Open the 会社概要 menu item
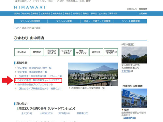 (x=143, y=13)
